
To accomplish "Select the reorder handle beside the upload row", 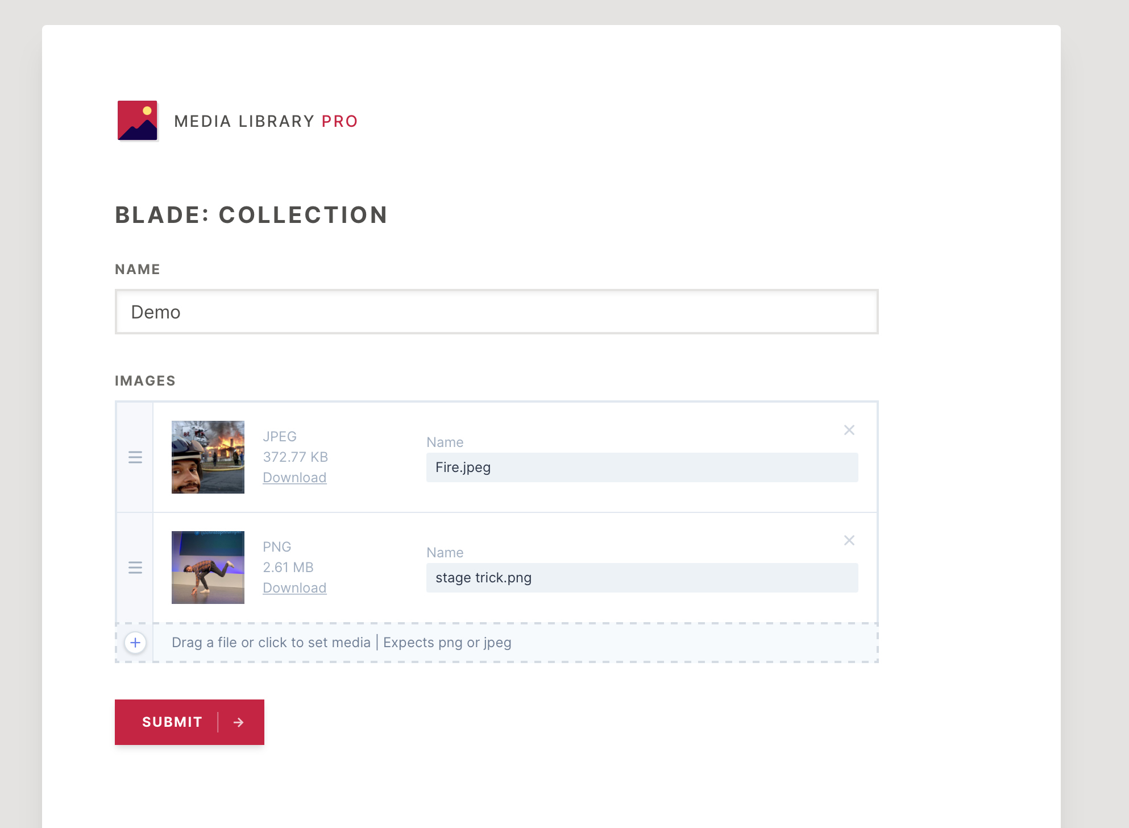I will [135, 643].
